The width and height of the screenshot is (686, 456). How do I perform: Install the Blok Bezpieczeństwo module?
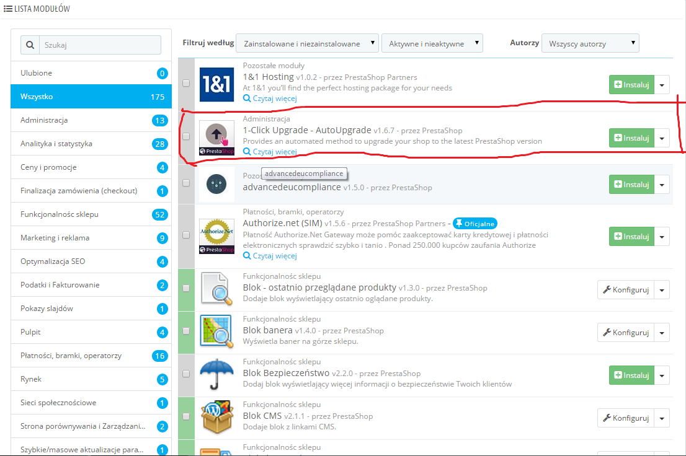click(632, 375)
